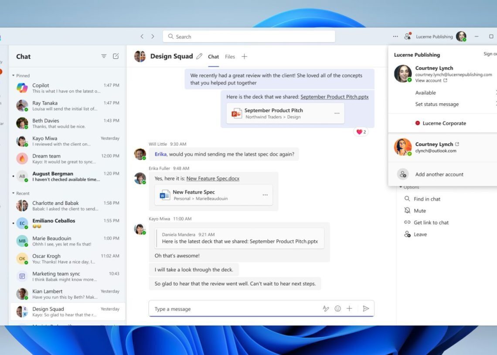
Task: Leave the Design Squad chat
Action: tap(415, 234)
